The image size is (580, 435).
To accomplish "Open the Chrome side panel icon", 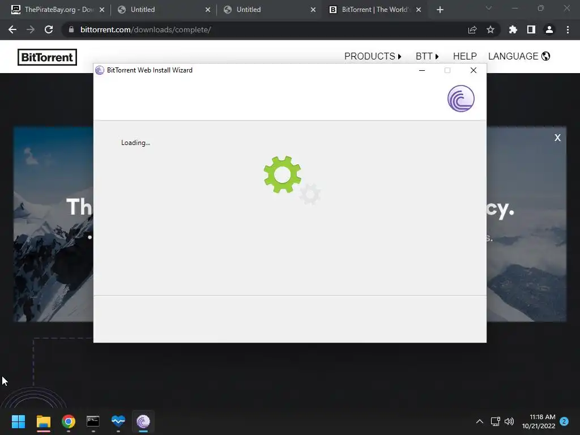I will tap(531, 29).
